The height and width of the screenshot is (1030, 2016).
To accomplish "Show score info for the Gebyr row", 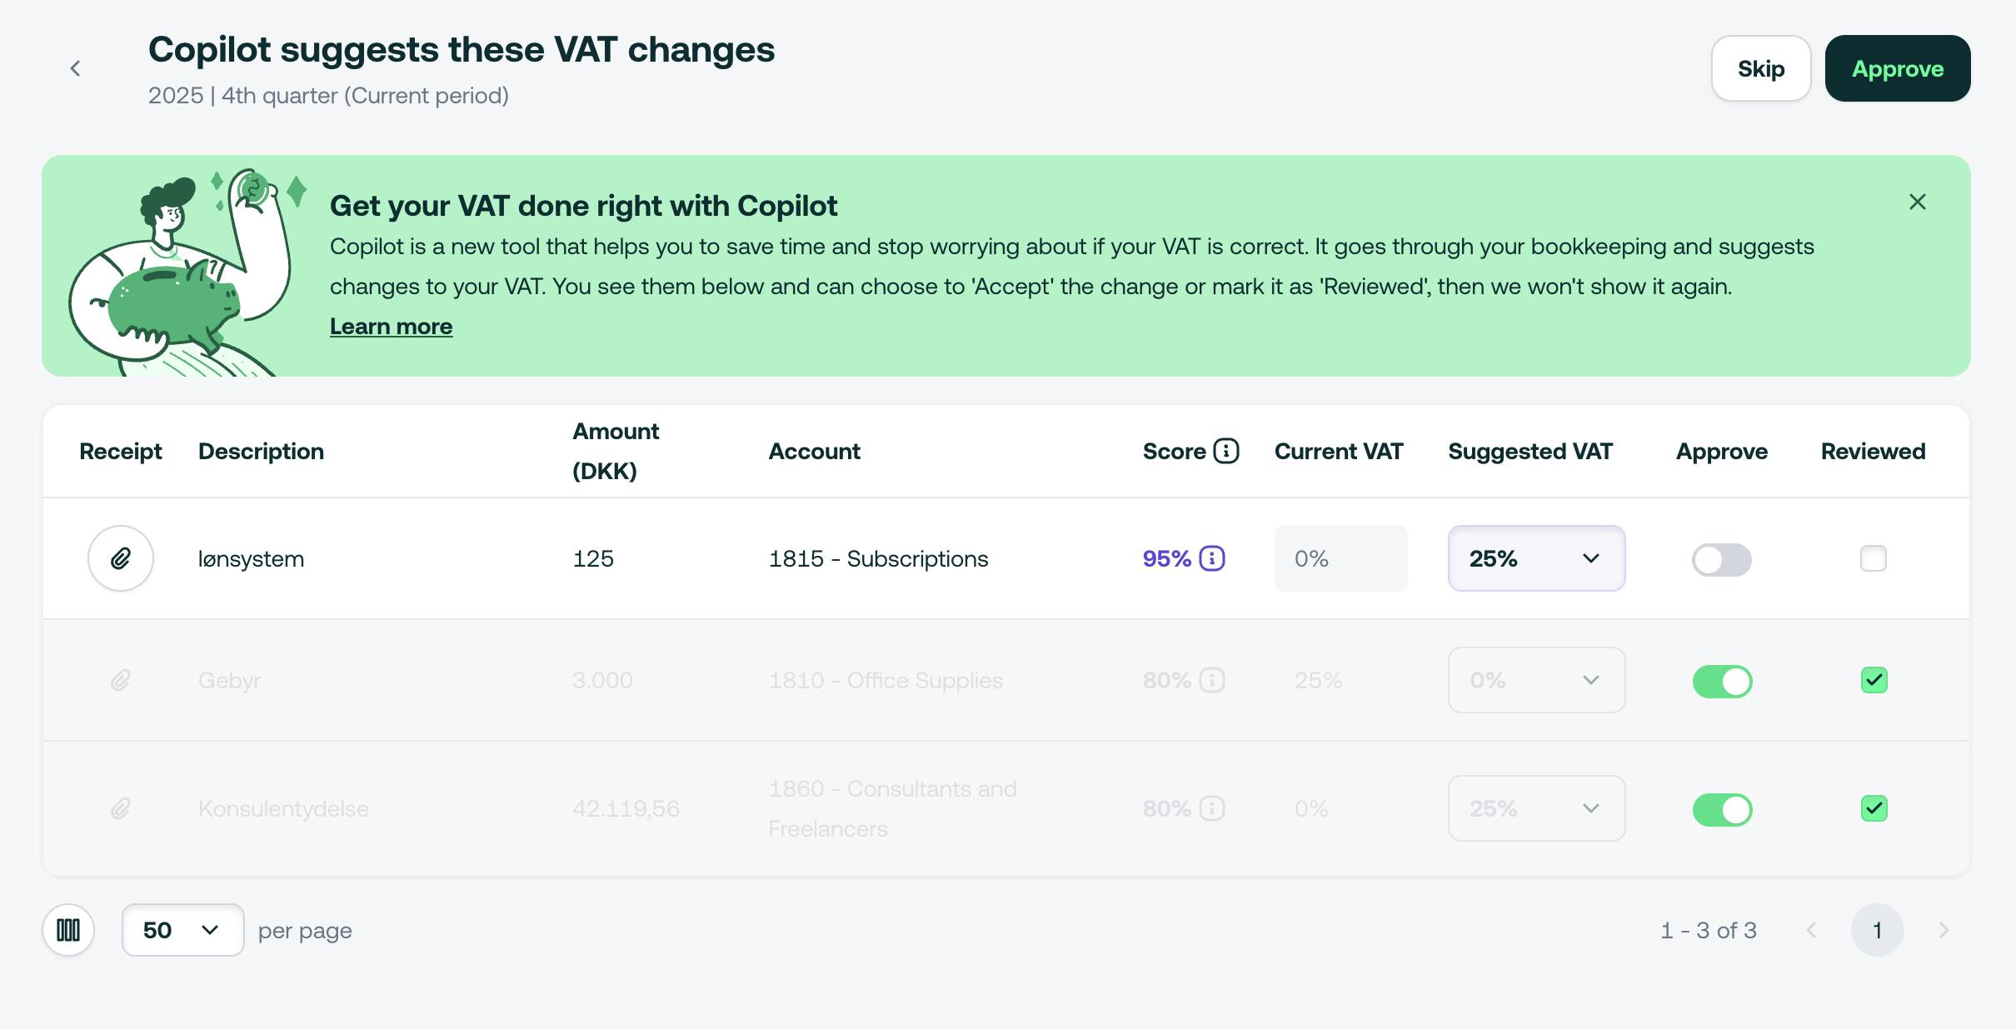I will (x=1212, y=681).
